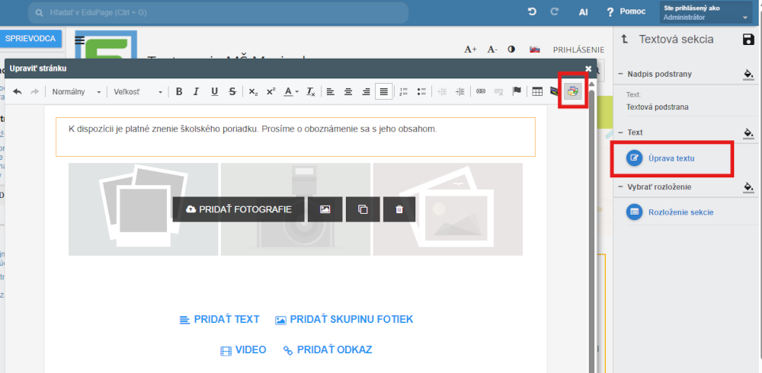Insert a bulleted list
Image resolution: width=762 pixels, height=373 pixels.
point(421,92)
